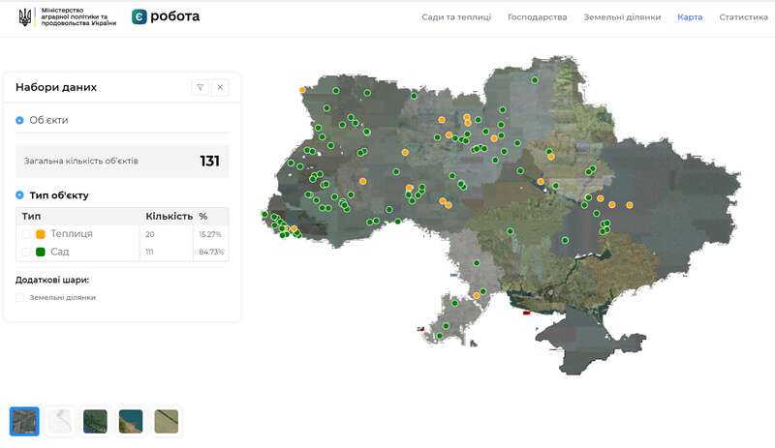Open the Земельні ділянки nav link

[x=622, y=17]
